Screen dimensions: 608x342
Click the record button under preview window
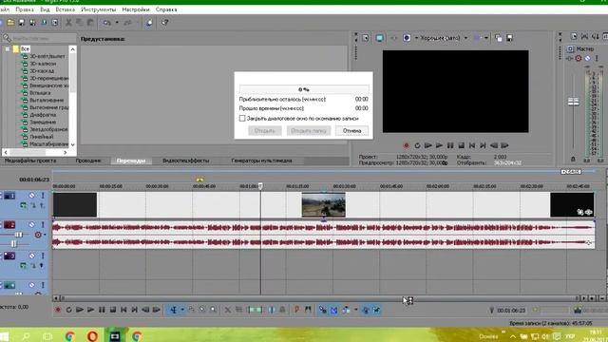(407, 145)
